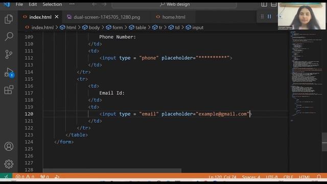This screenshot has height=184, width=327.
Task: Go forward with the right arrow
Action: pyautogui.click(x=104, y=4)
